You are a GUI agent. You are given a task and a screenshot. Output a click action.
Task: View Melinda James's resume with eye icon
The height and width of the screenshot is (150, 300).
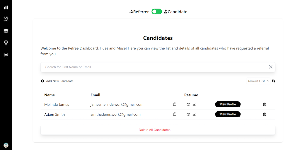pyautogui.click(x=188, y=104)
